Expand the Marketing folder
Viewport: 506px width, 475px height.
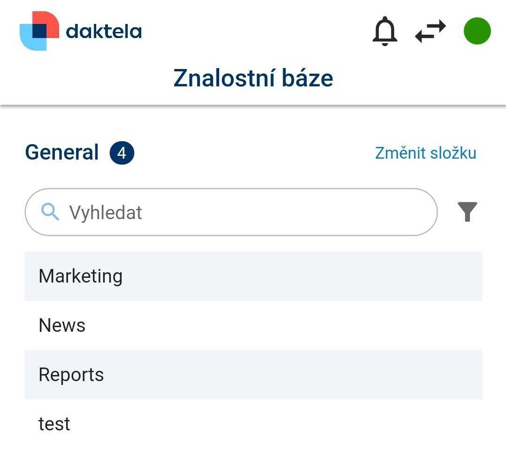point(80,276)
